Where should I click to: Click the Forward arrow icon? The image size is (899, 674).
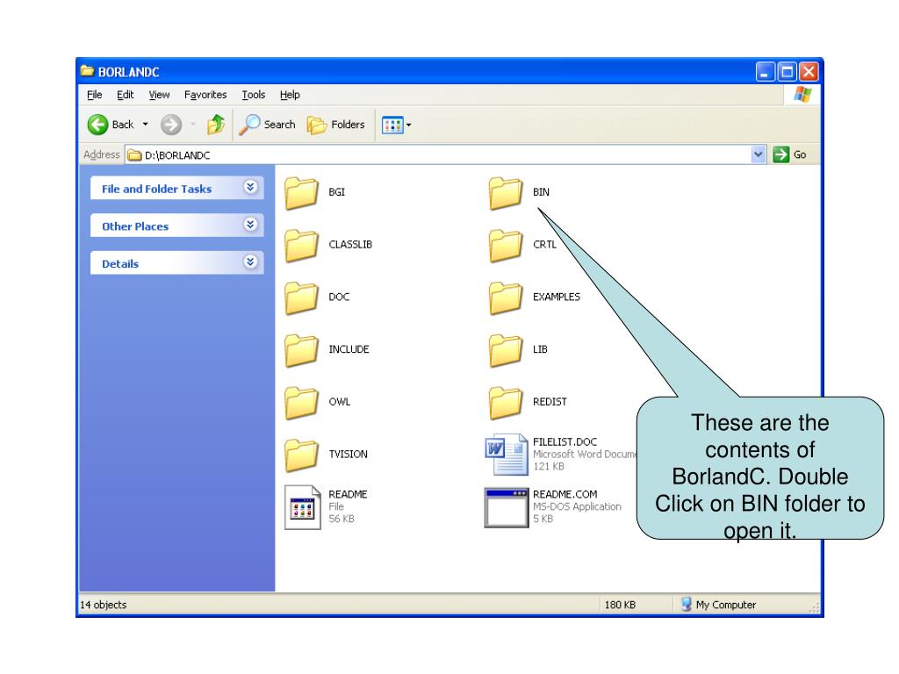(x=171, y=125)
